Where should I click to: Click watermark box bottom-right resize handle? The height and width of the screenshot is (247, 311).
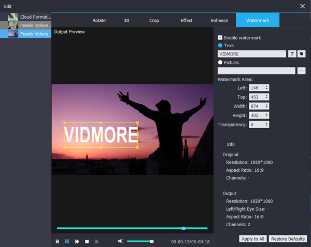pyautogui.click(x=137, y=147)
